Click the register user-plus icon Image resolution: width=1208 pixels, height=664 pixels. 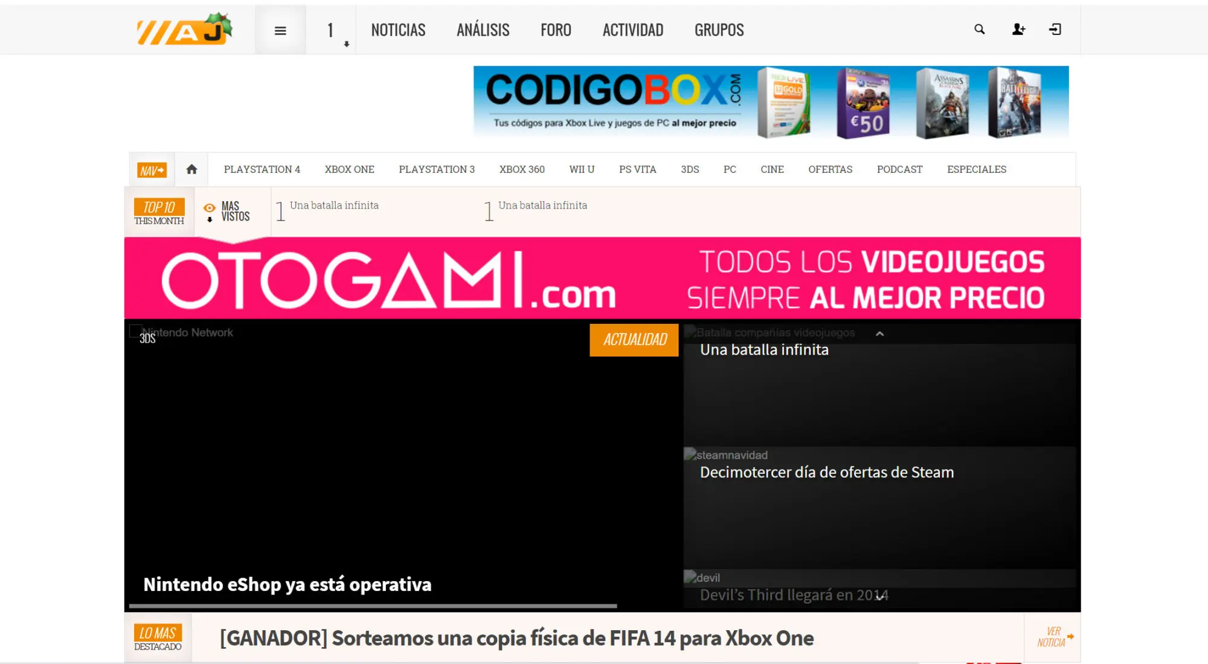(1018, 29)
